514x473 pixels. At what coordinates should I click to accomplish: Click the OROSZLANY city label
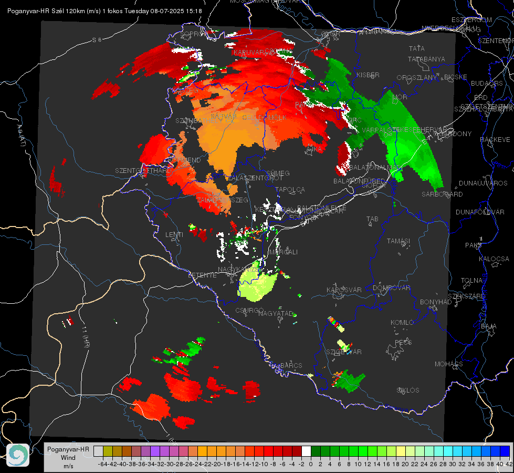click(417, 77)
